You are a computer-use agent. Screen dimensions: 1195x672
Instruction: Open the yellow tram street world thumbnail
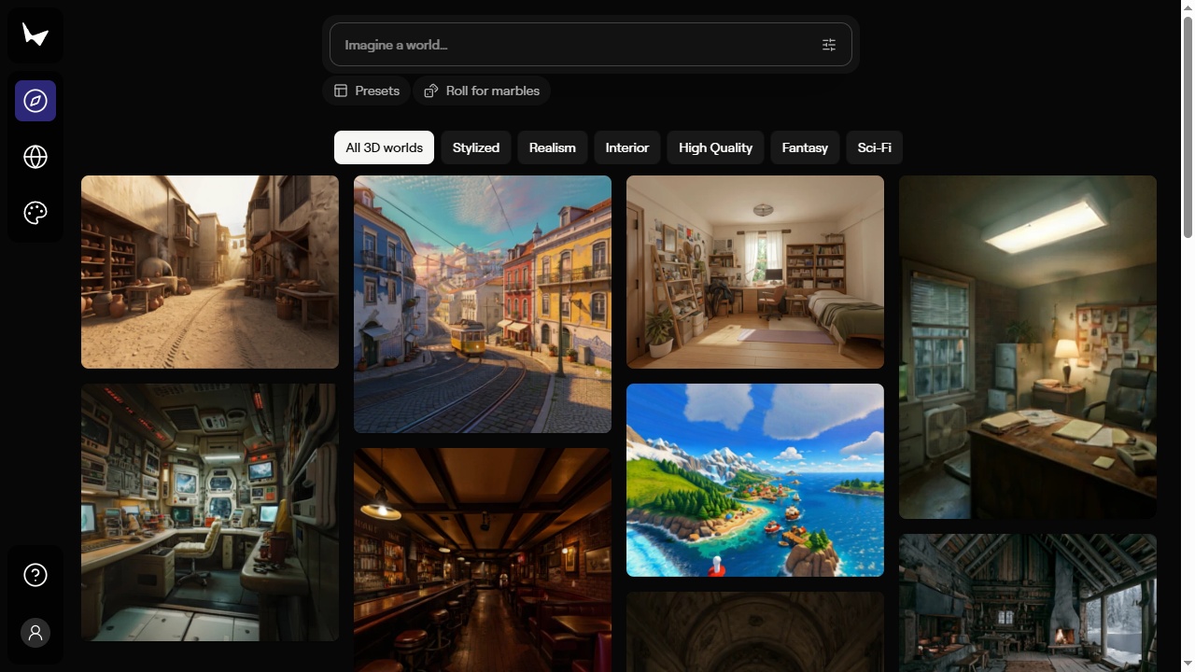(483, 304)
